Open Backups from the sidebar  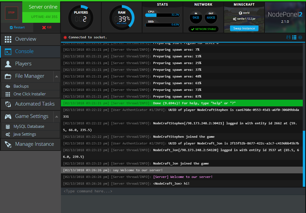(21, 86)
